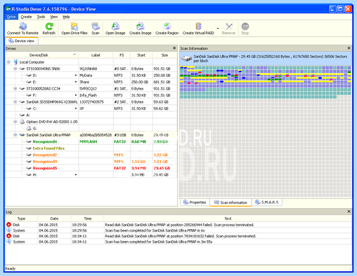
Task: Select the log entry 'completed in 3m 55s'
Action: pyautogui.click(x=178, y=241)
